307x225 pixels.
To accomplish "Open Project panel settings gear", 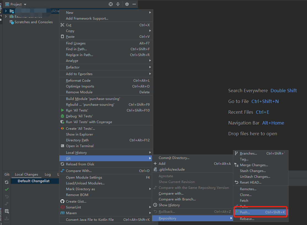I will pos(127,4).
